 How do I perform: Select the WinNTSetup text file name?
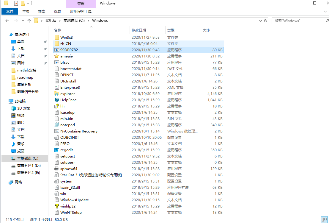pyautogui.click(x=71, y=213)
